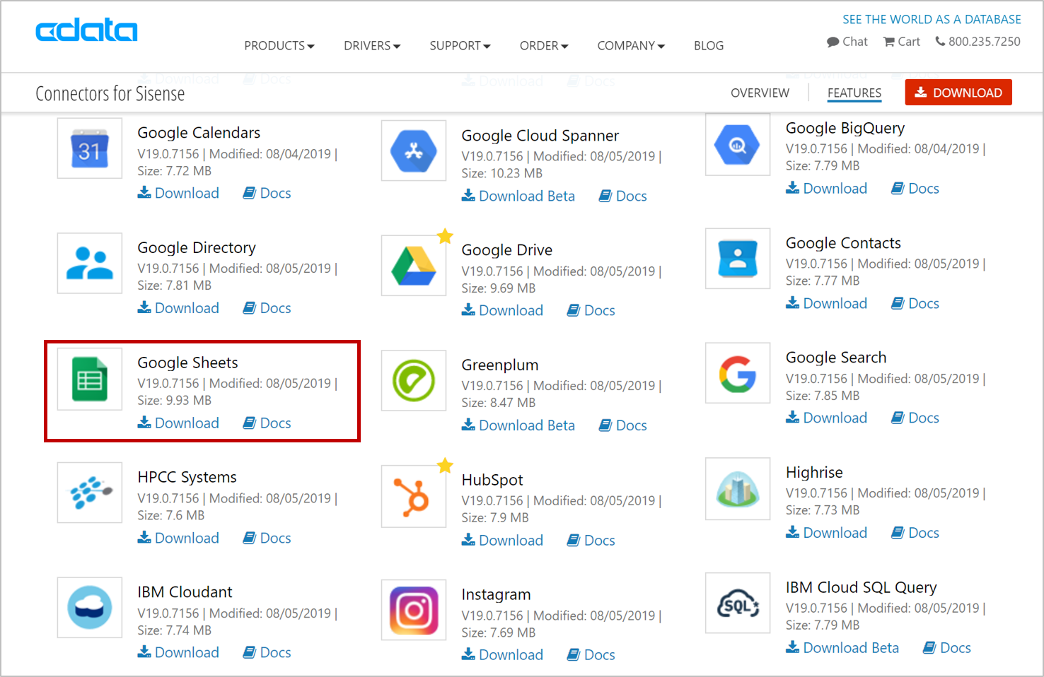Open the Google Drive connector icon
Screen dimensions: 1044x677
click(x=414, y=266)
